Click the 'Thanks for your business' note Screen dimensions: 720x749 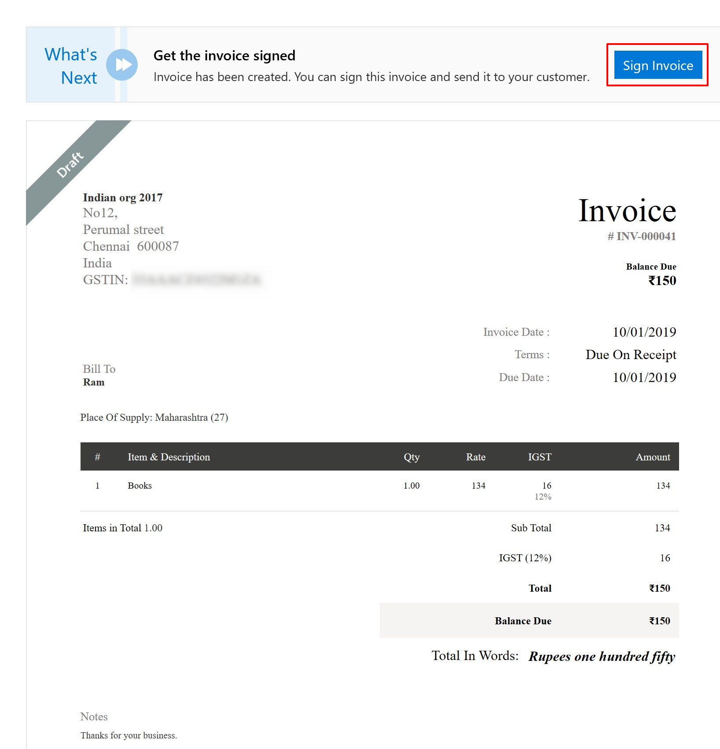coord(129,735)
